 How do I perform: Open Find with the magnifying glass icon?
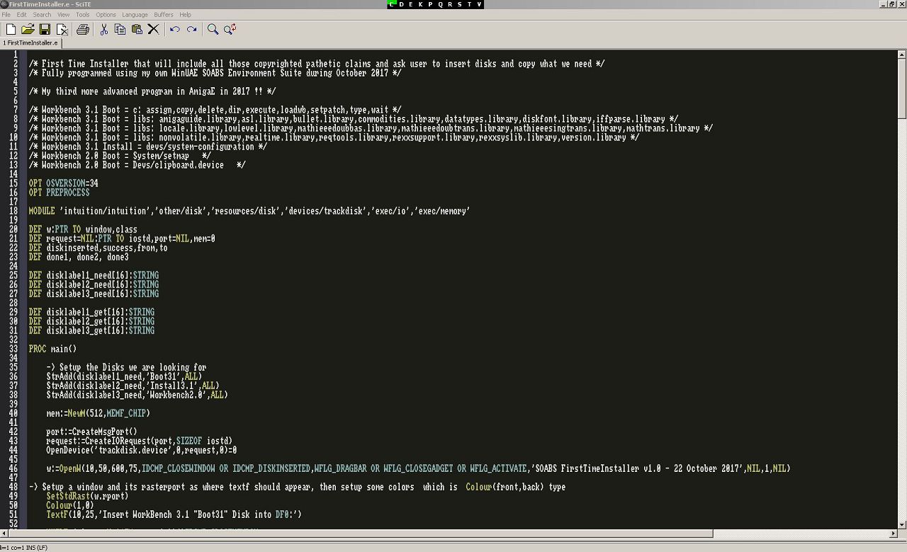pyautogui.click(x=213, y=29)
